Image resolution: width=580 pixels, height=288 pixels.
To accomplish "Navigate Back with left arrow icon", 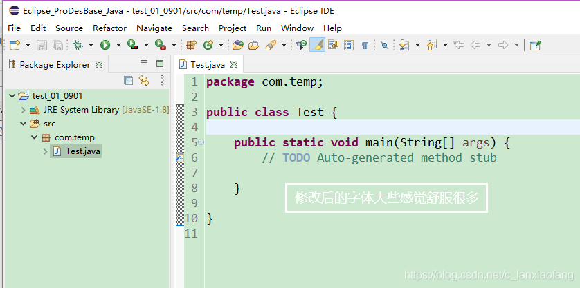I will 475,45.
